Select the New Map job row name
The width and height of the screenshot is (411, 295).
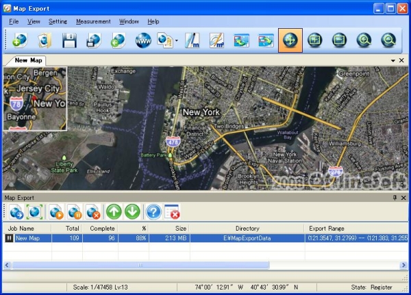(27, 238)
